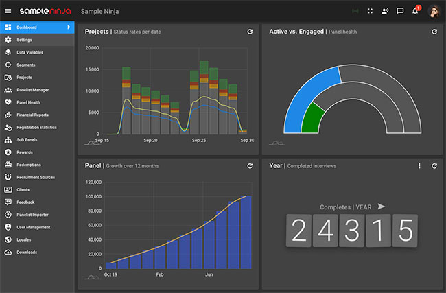The image size is (446, 293).
Task: Open the chat messages icon
Action: pos(400,11)
